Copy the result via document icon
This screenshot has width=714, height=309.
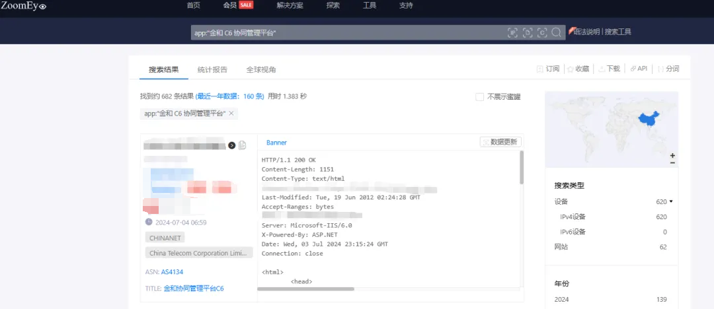242,145
